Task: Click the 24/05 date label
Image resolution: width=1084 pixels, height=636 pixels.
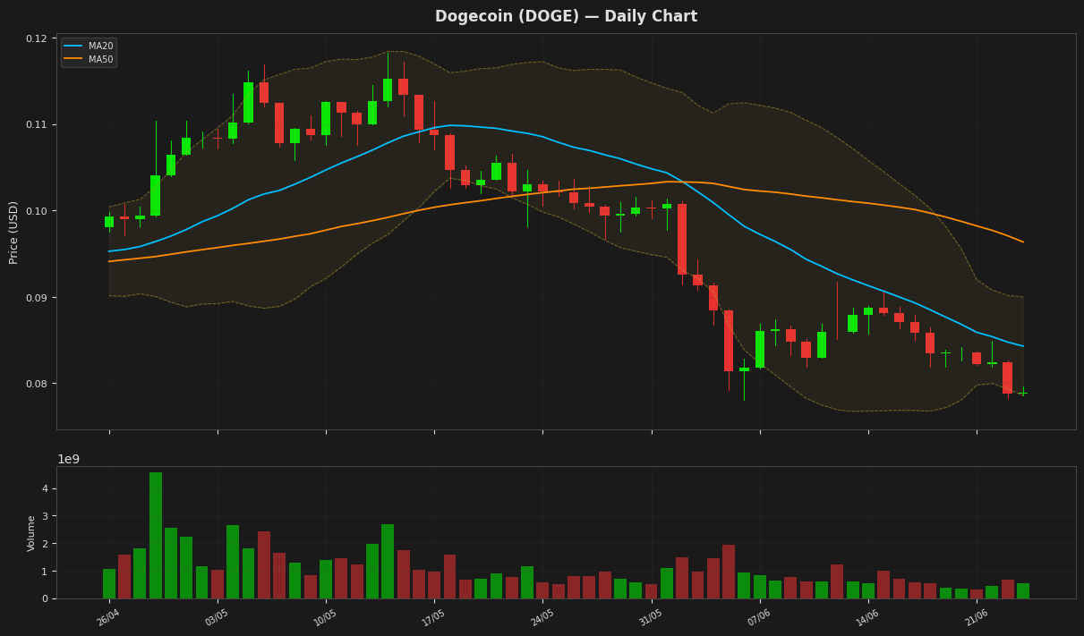Action: click(542, 616)
